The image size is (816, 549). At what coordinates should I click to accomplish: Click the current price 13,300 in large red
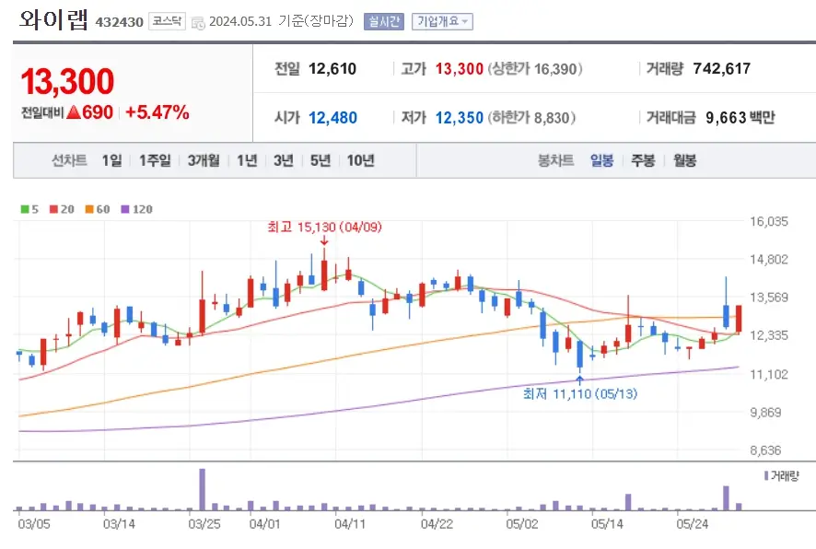pyautogui.click(x=67, y=82)
